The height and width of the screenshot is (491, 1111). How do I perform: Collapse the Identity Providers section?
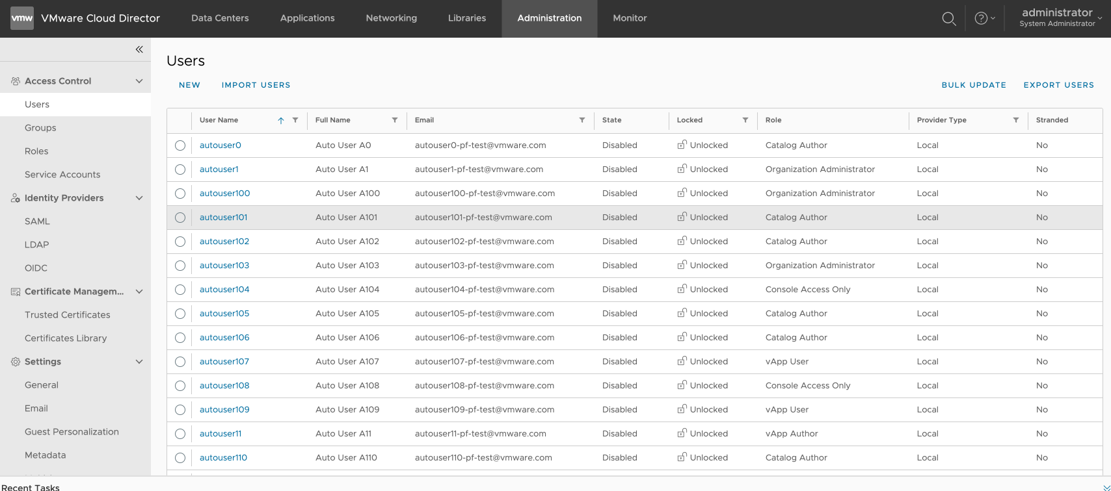coord(139,198)
